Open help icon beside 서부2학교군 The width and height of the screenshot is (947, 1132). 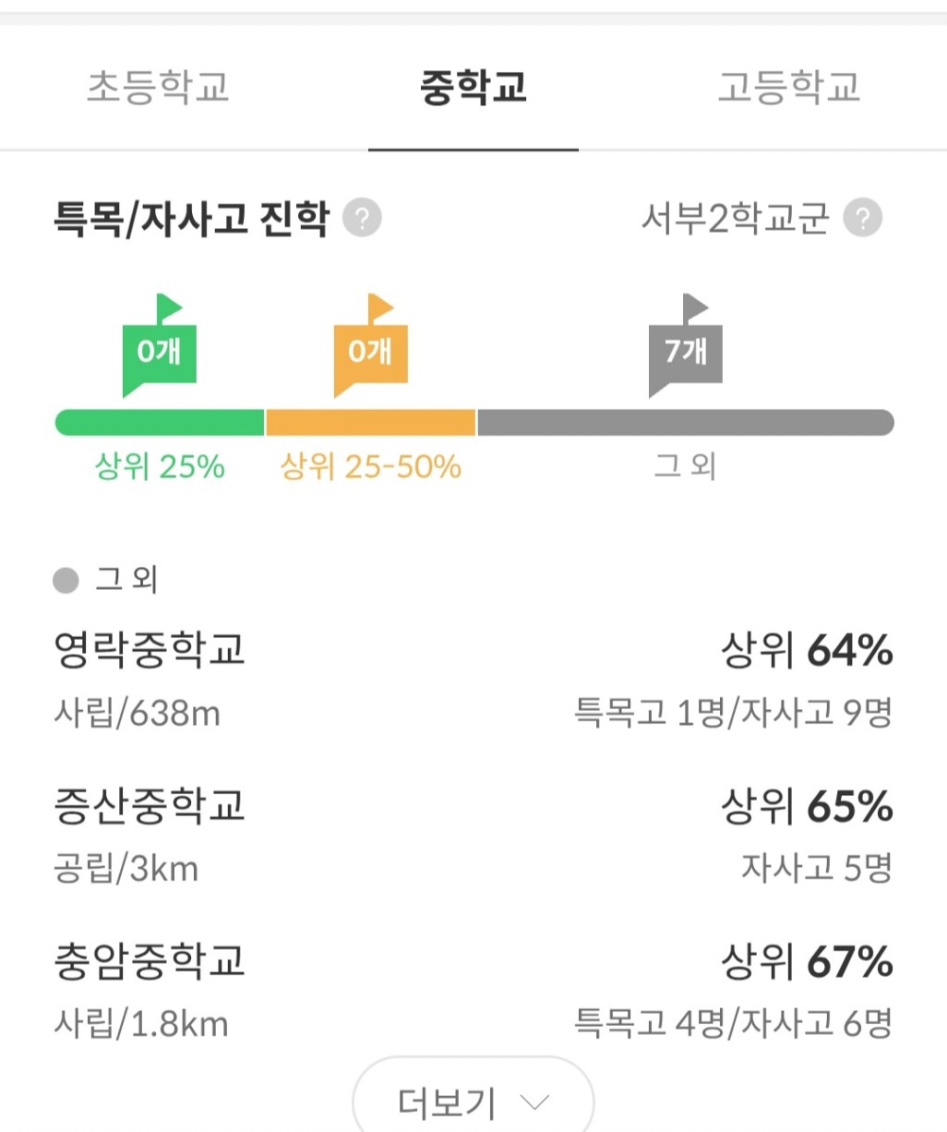tap(863, 219)
